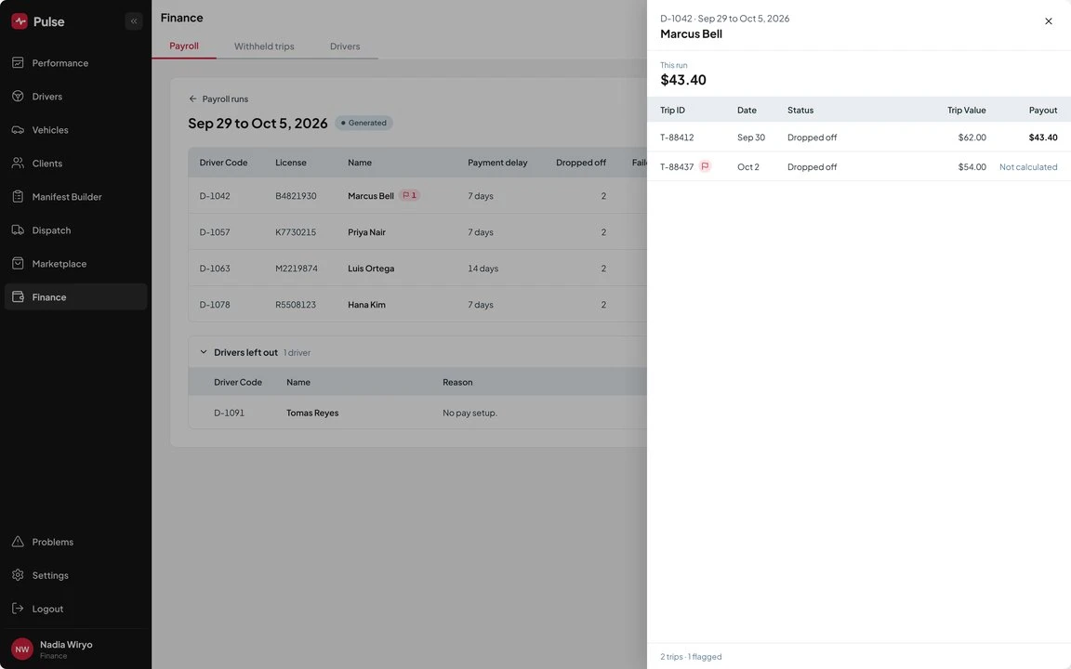Screen dimensions: 1071x669
Task: Click the red flag icon beside T-88437
Action: pos(705,166)
